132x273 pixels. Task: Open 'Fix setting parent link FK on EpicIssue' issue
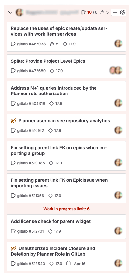tap(59, 183)
